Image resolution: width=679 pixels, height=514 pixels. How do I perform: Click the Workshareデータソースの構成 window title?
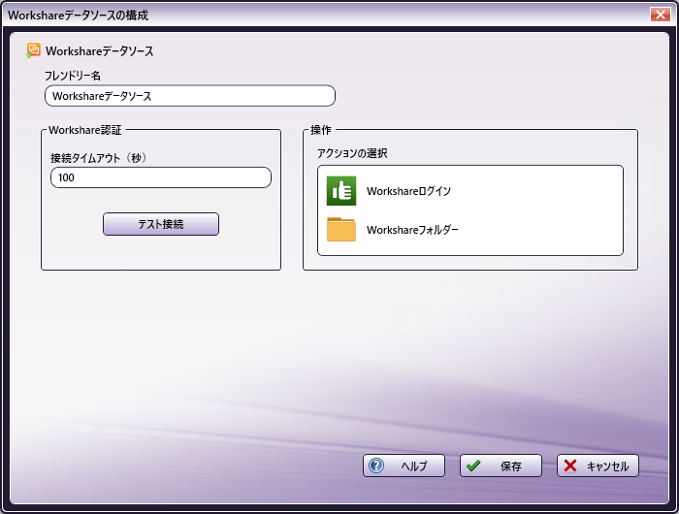78,16
